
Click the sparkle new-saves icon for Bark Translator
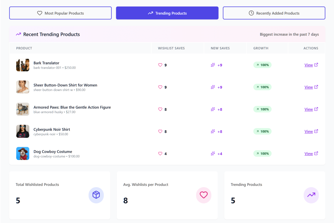(x=214, y=65)
